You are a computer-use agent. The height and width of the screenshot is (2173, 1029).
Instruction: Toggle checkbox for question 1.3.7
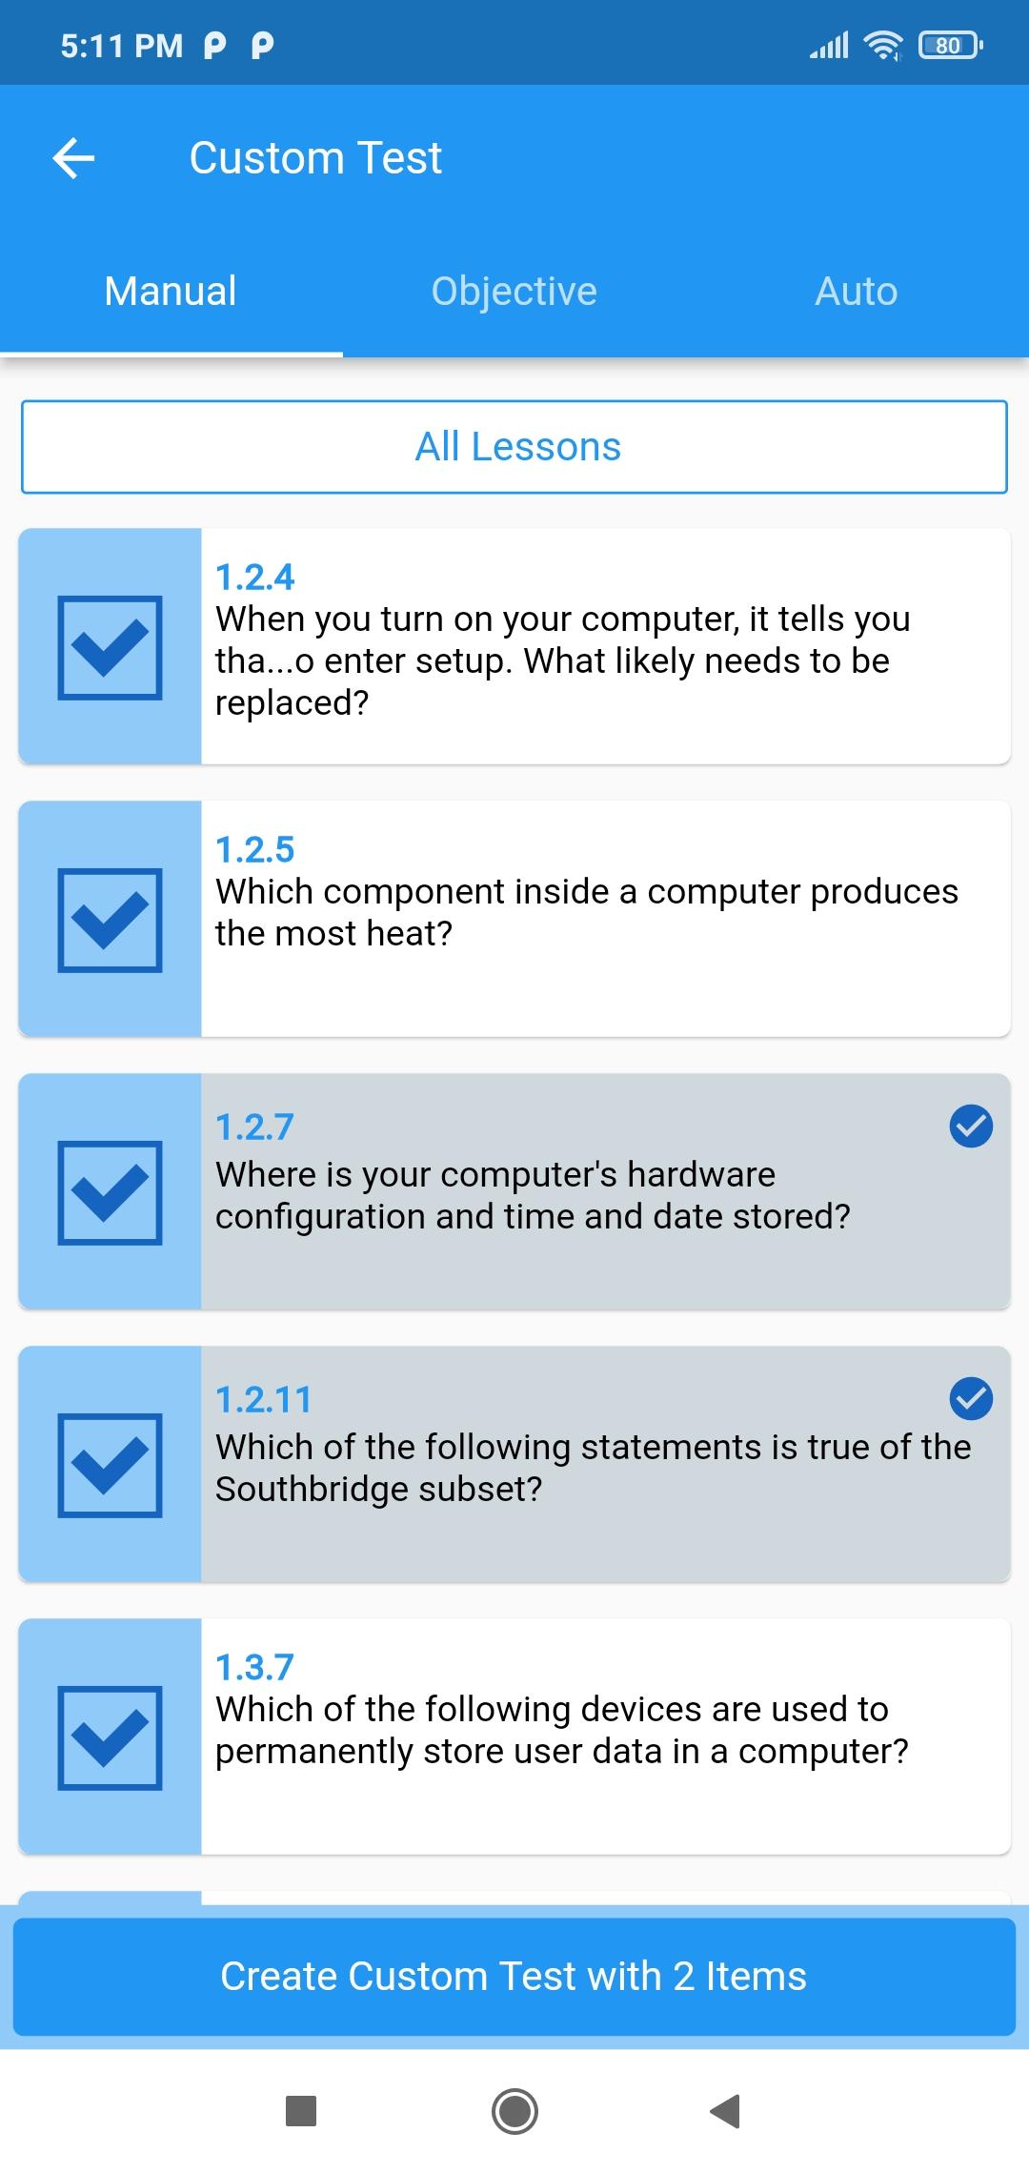pyautogui.click(x=110, y=1737)
